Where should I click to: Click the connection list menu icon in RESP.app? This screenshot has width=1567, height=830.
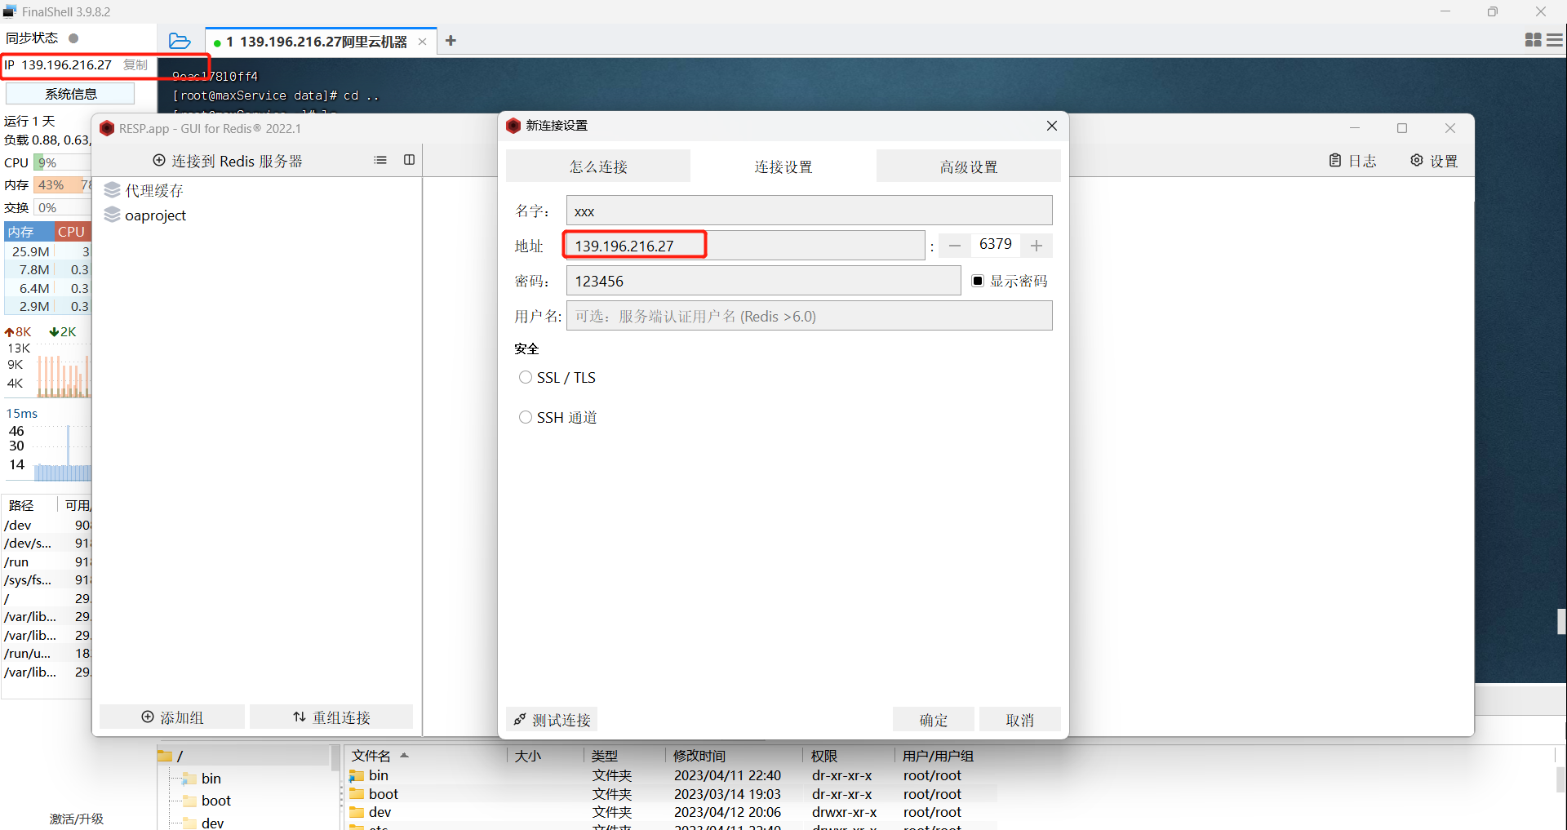pyautogui.click(x=380, y=160)
